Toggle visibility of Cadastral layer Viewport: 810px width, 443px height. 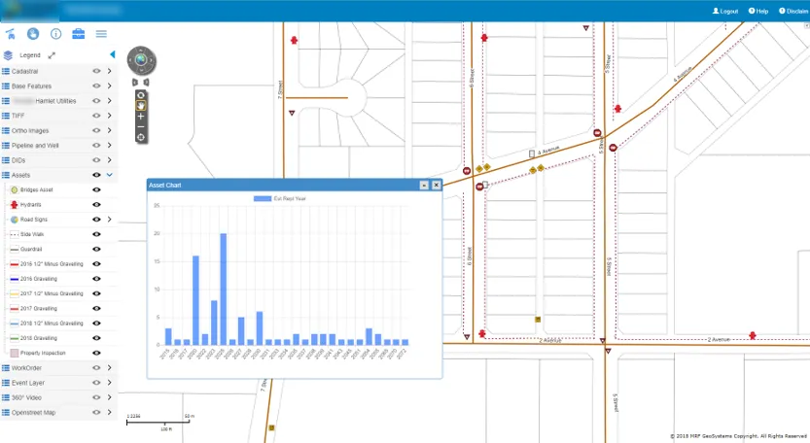click(96, 71)
